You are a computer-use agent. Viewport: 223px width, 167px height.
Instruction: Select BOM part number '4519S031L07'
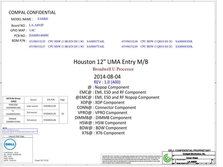37,46
